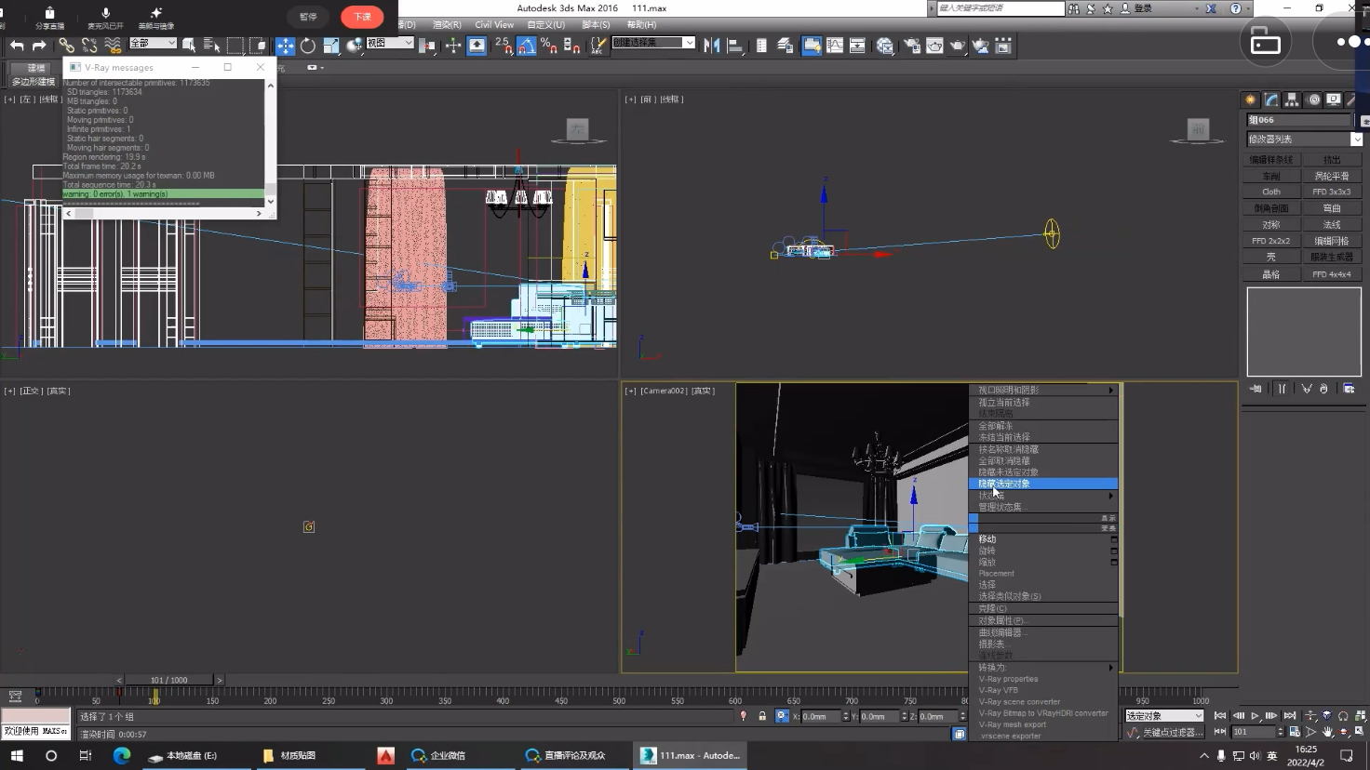Choose 全部取消隐藏 in context menu
The image size is (1370, 770).
(1043, 460)
